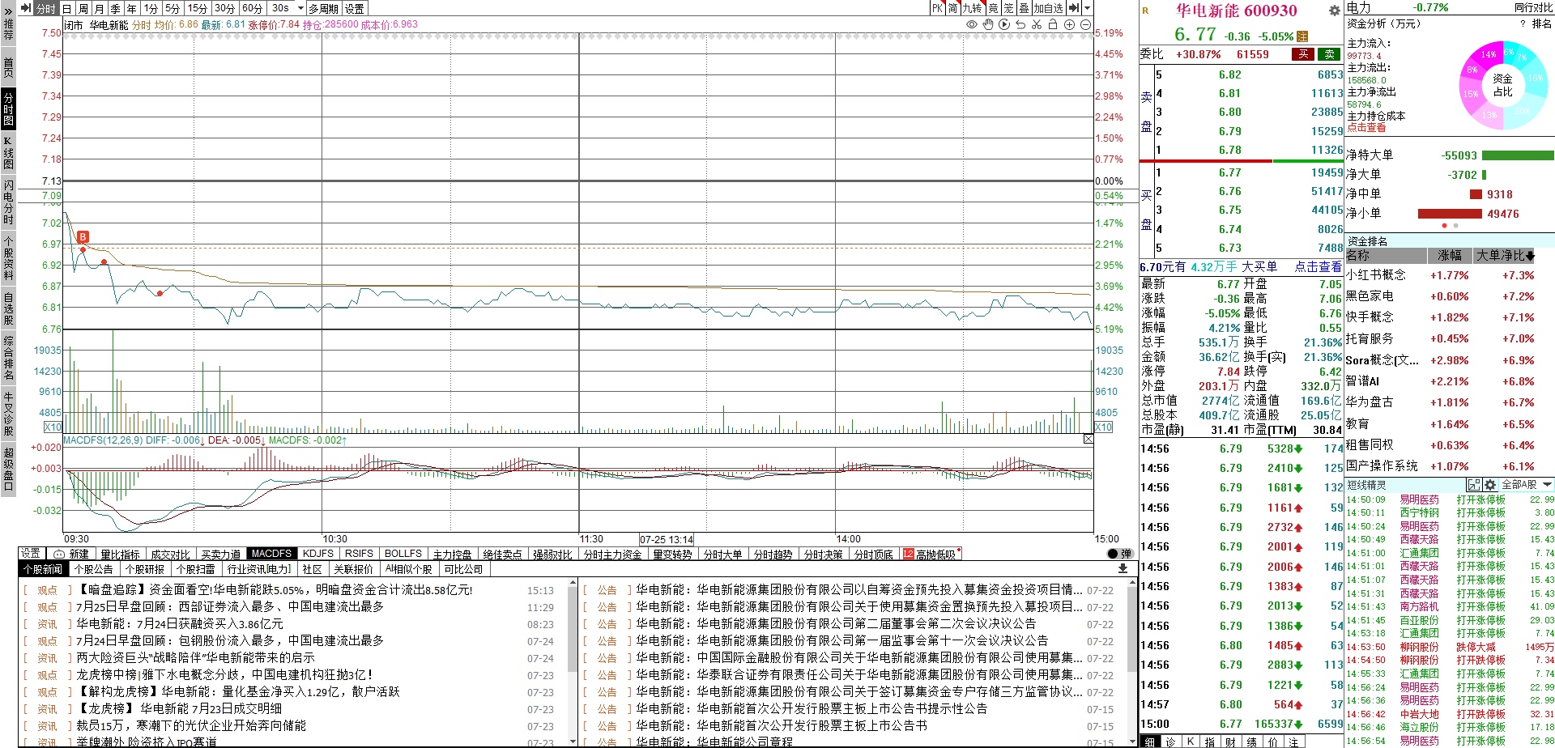
Task: Click the eye icon next to 新建
Action: point(58,555)
